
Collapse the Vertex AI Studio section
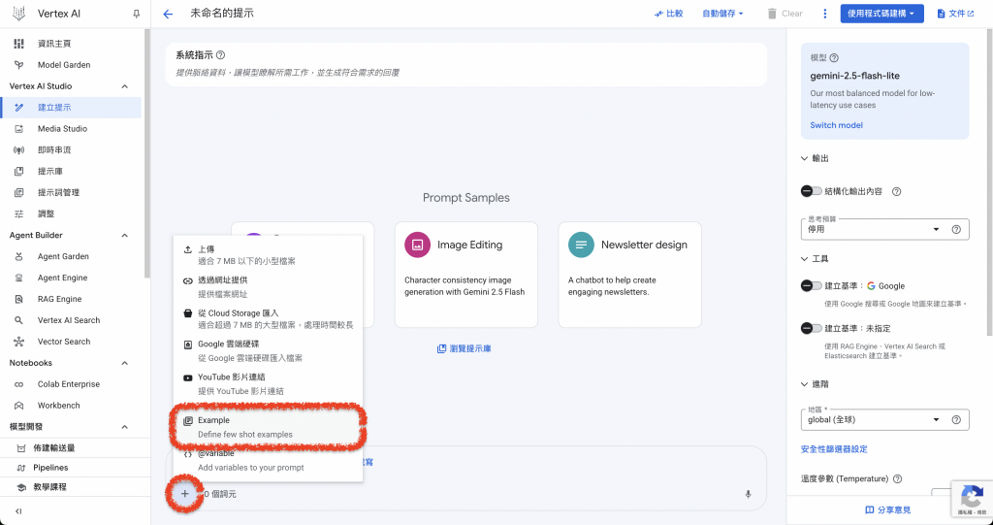(x=125, y=86)
